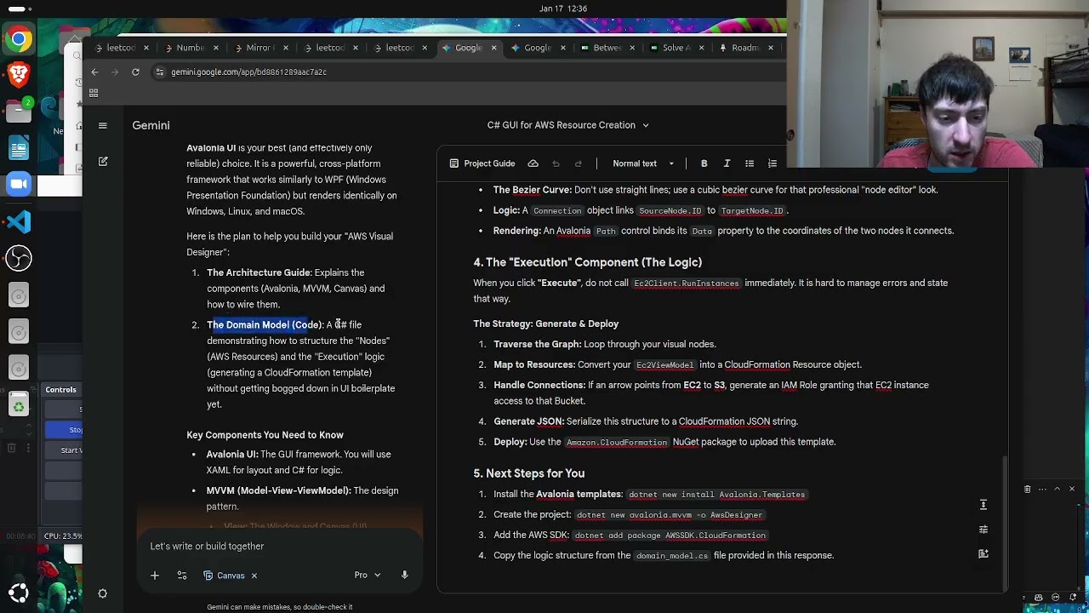
Task: Click the address bar URL
Action: click(x=248, y=72)
